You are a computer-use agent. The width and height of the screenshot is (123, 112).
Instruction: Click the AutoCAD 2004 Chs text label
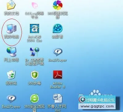click(35, 38)
